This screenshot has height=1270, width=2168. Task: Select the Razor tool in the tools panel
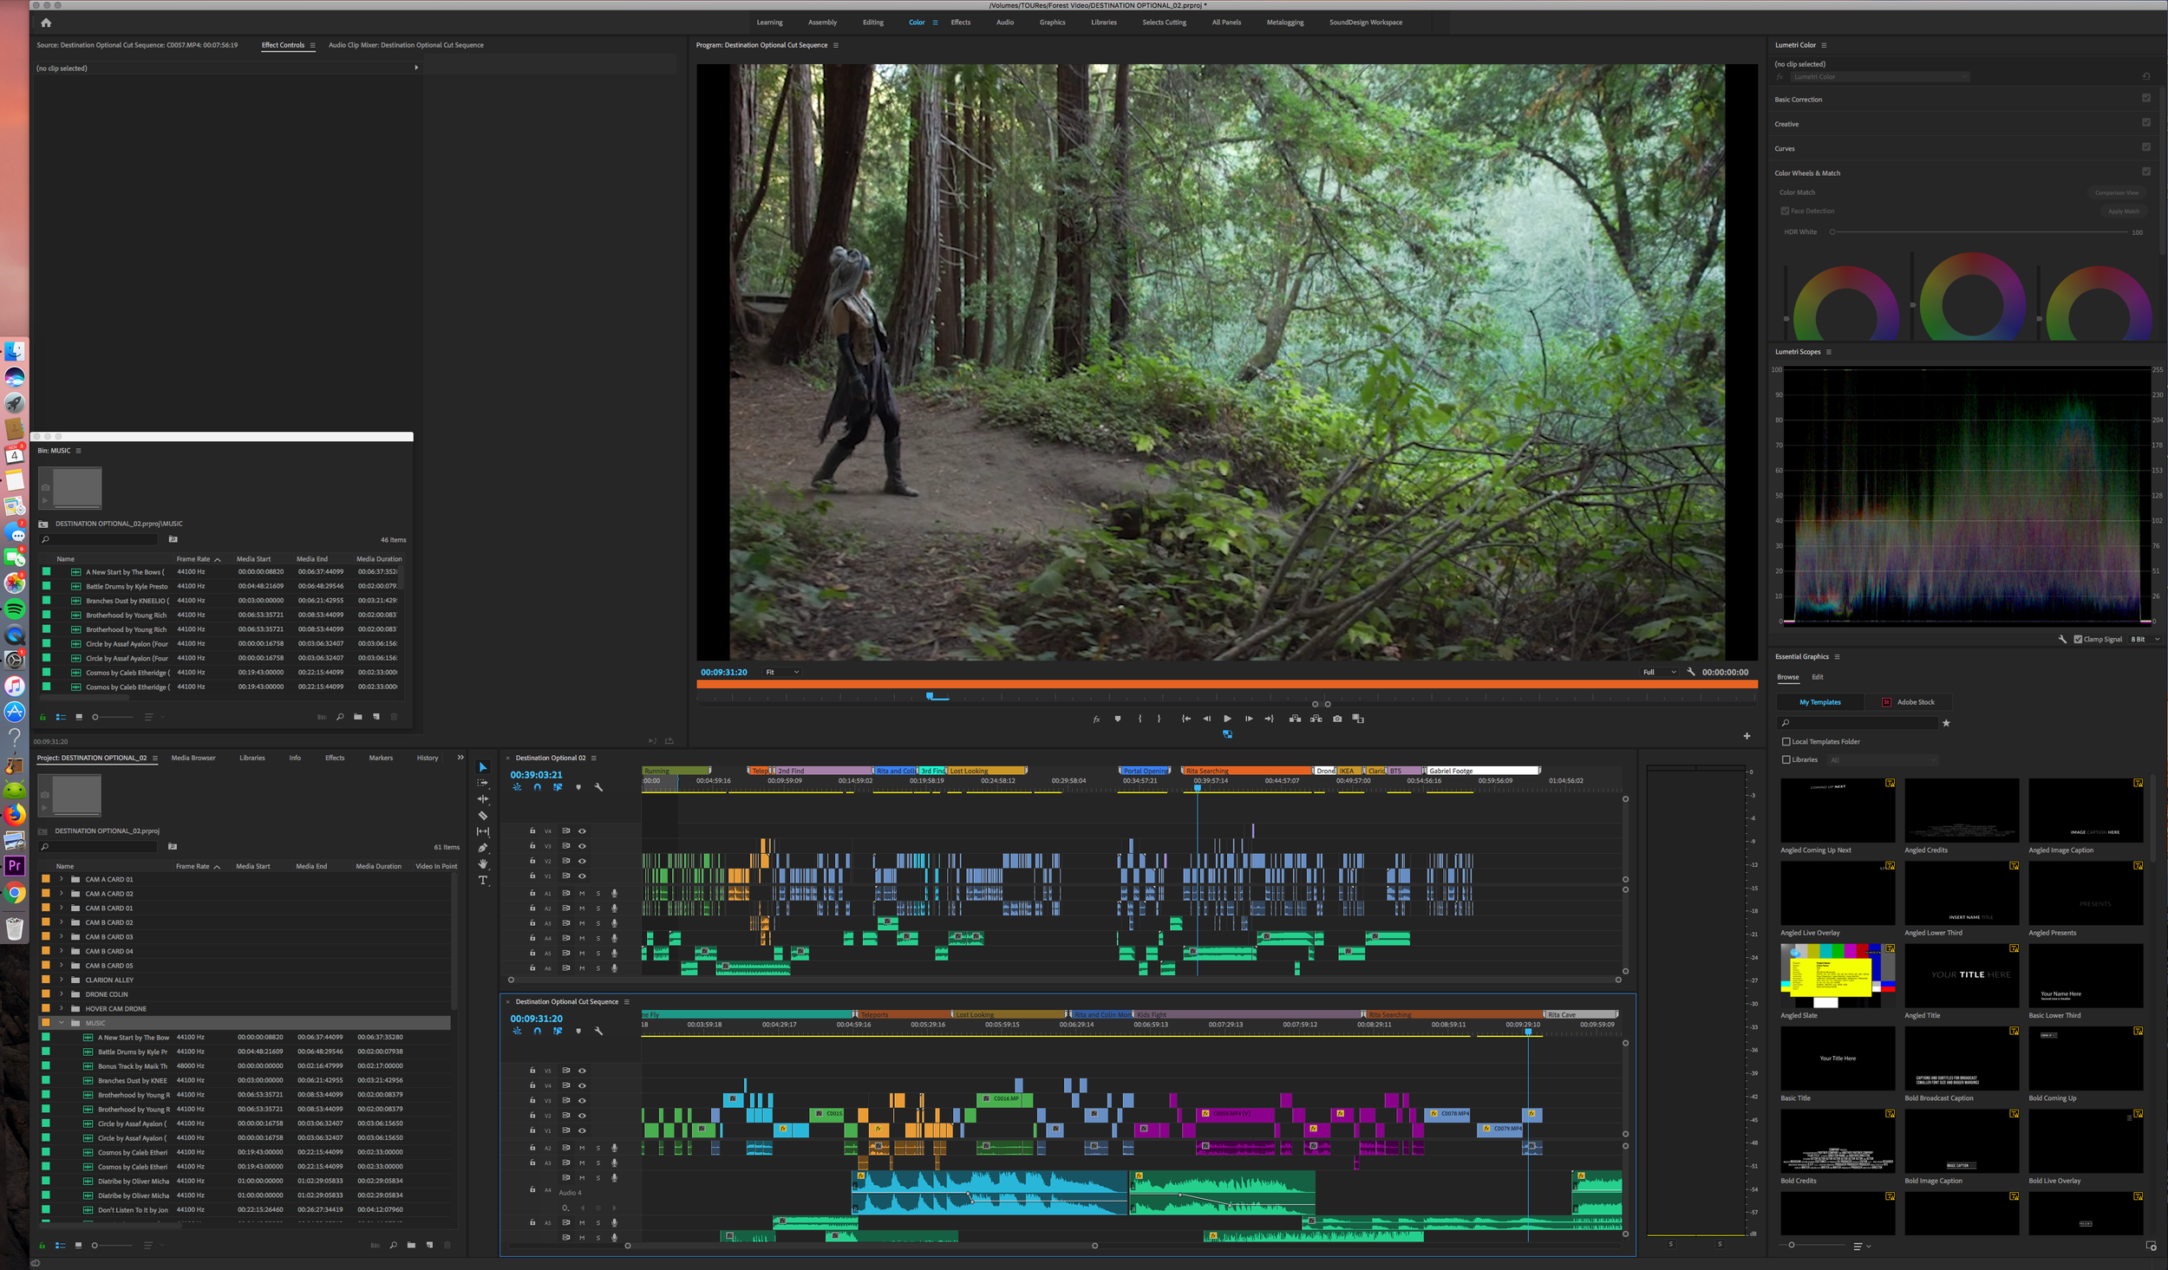[483, 816]
